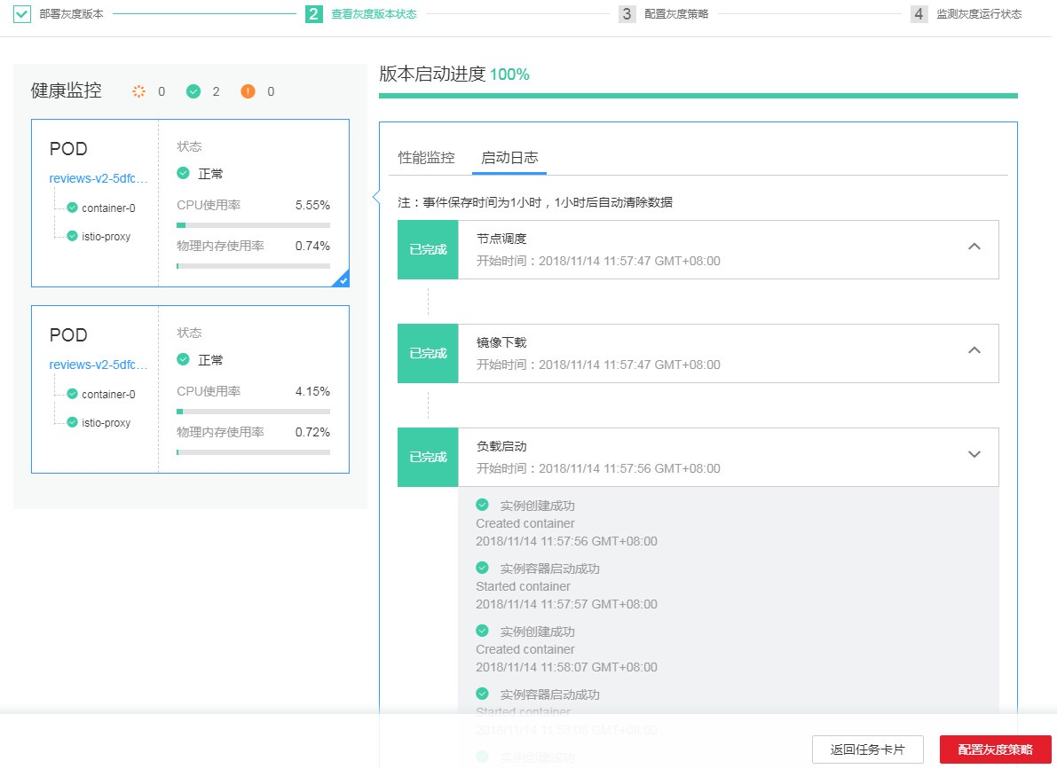Screen dimensions: 1057x769
Task: Click the version startup progress bar
Action: point(698,96)
